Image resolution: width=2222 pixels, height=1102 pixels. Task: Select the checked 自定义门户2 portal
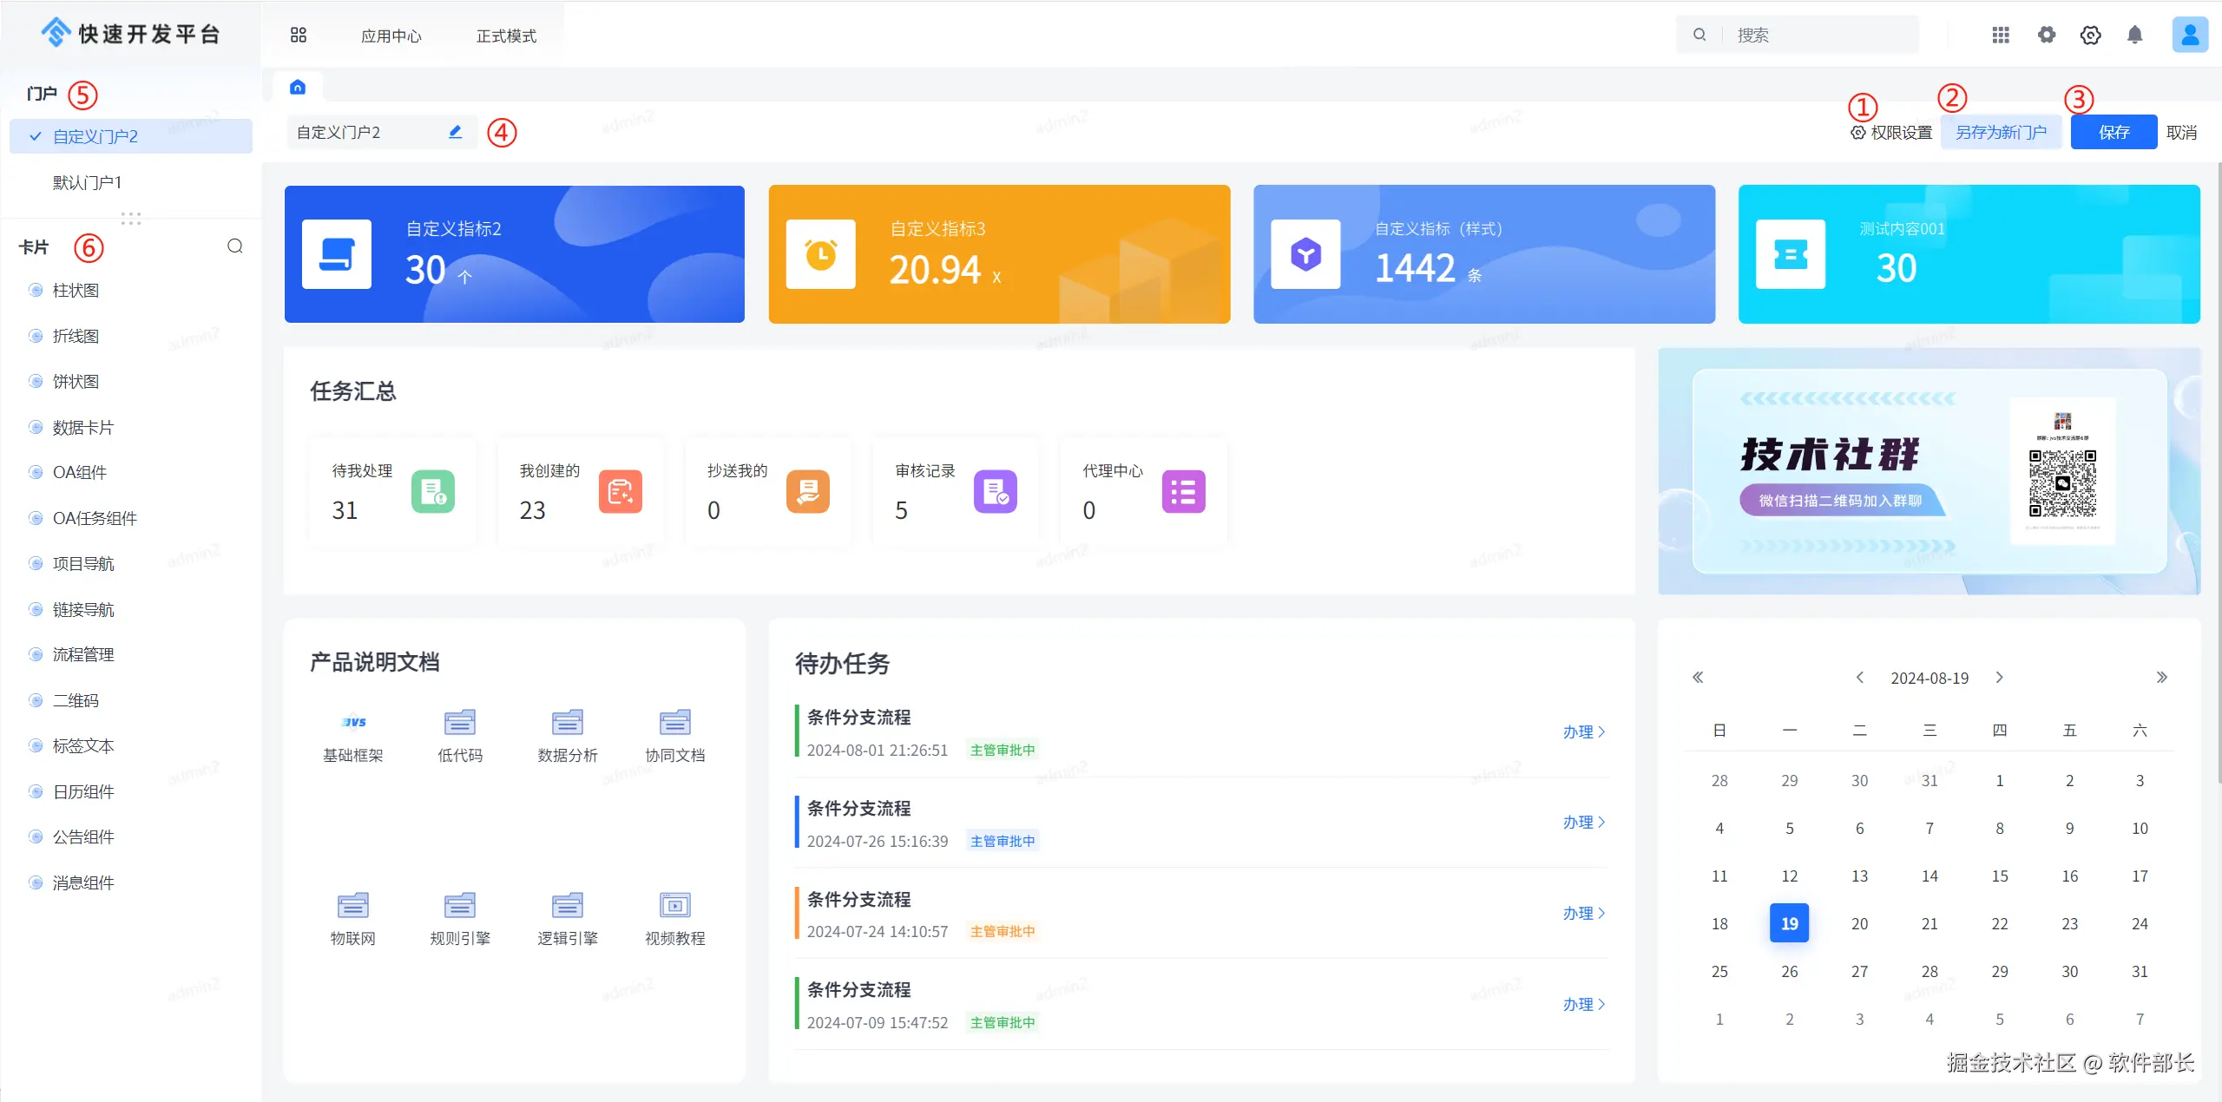pos(95,136)
